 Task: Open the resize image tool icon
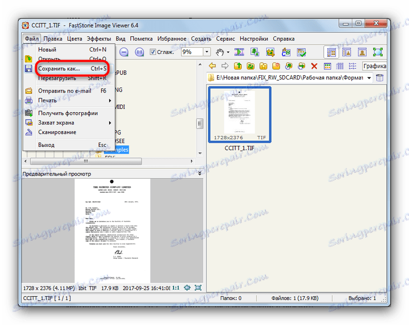(255, 52)
